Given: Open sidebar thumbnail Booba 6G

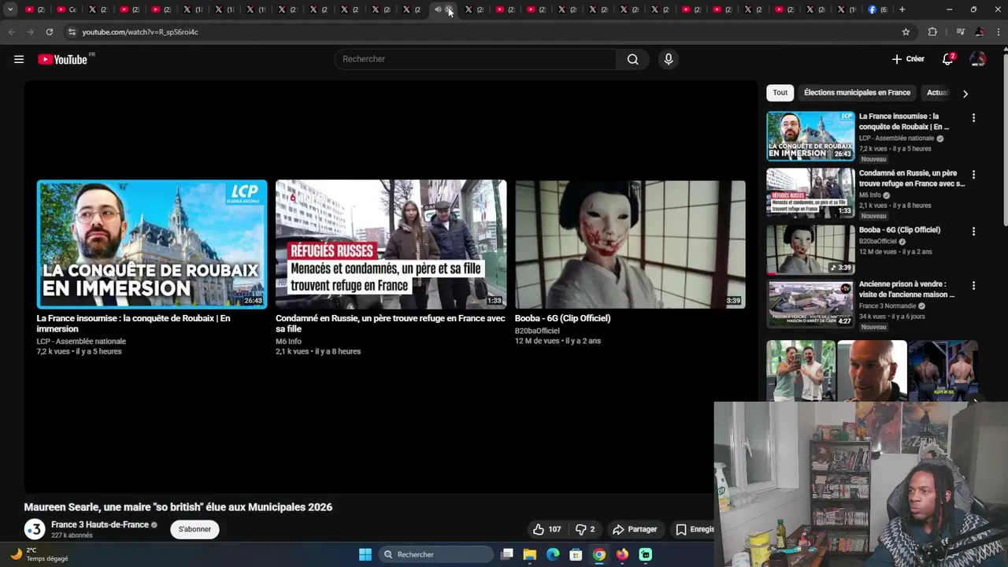Looking at the screenshot, I should tap(810, 250).
